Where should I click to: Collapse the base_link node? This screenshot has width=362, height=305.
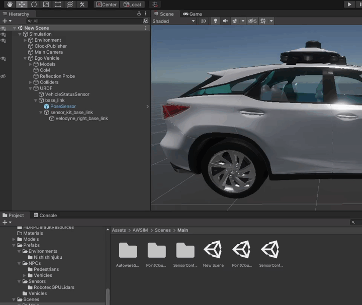36,100
